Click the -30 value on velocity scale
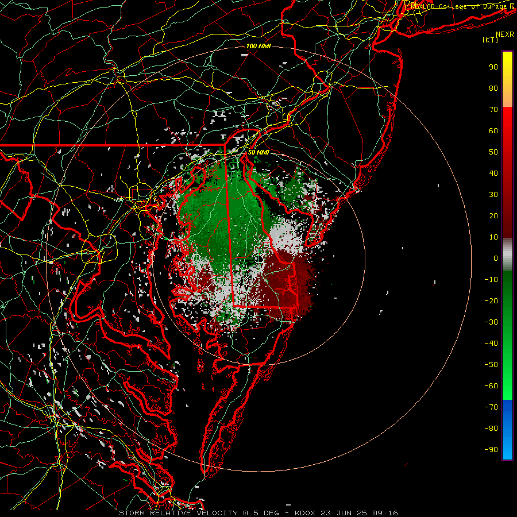The height and width of the screenshot is (517, 517). pyautogui.click(x=491, y=322)
